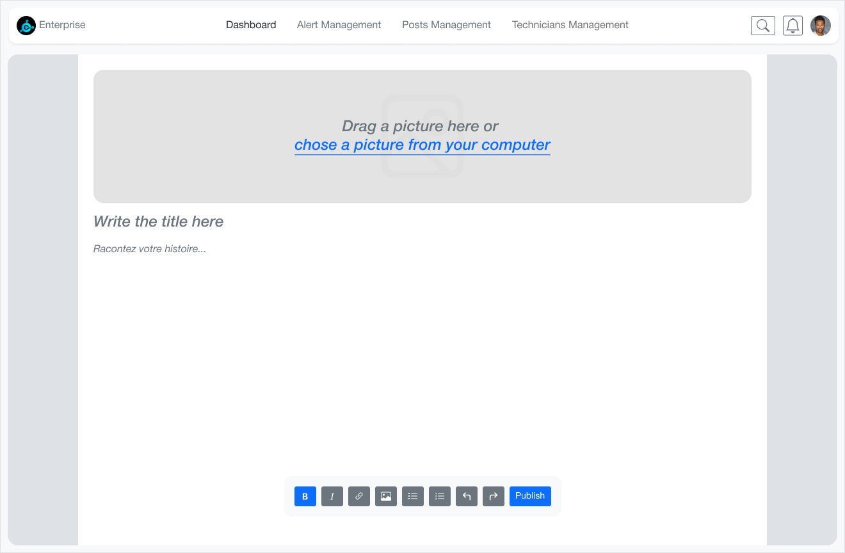Go to the Dashboard tab
845x553 pixels.
251,25
